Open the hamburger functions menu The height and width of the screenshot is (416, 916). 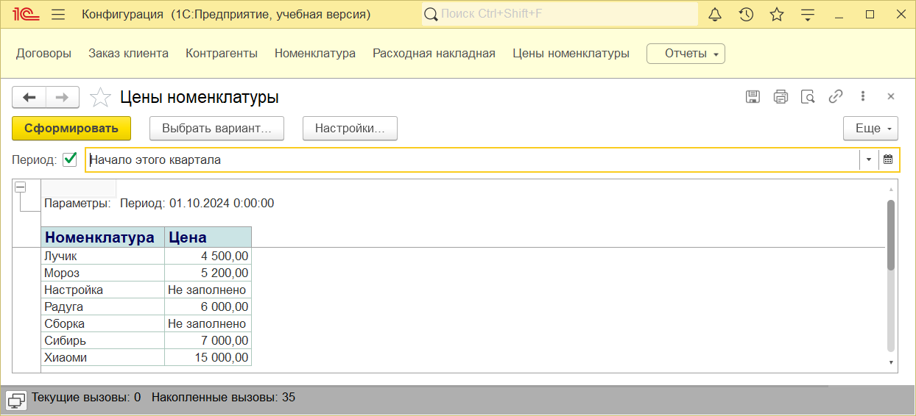59,14
